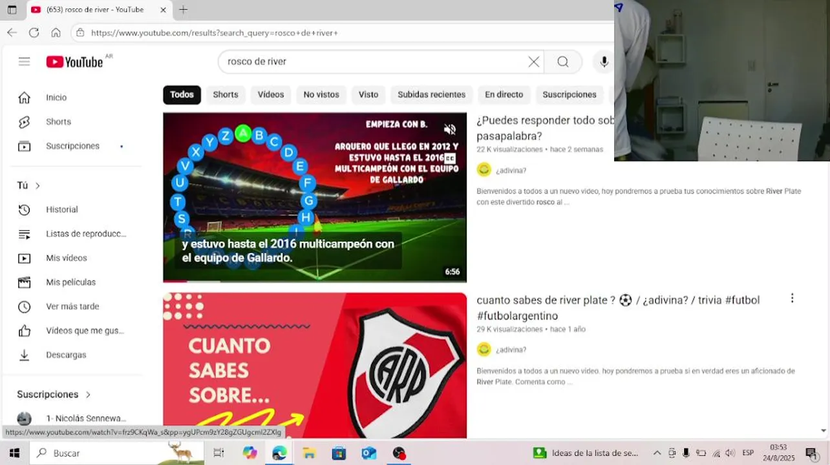830x465 pixels.
Task: Open the second video's three-dot options menu
Action: coord(792,298)
